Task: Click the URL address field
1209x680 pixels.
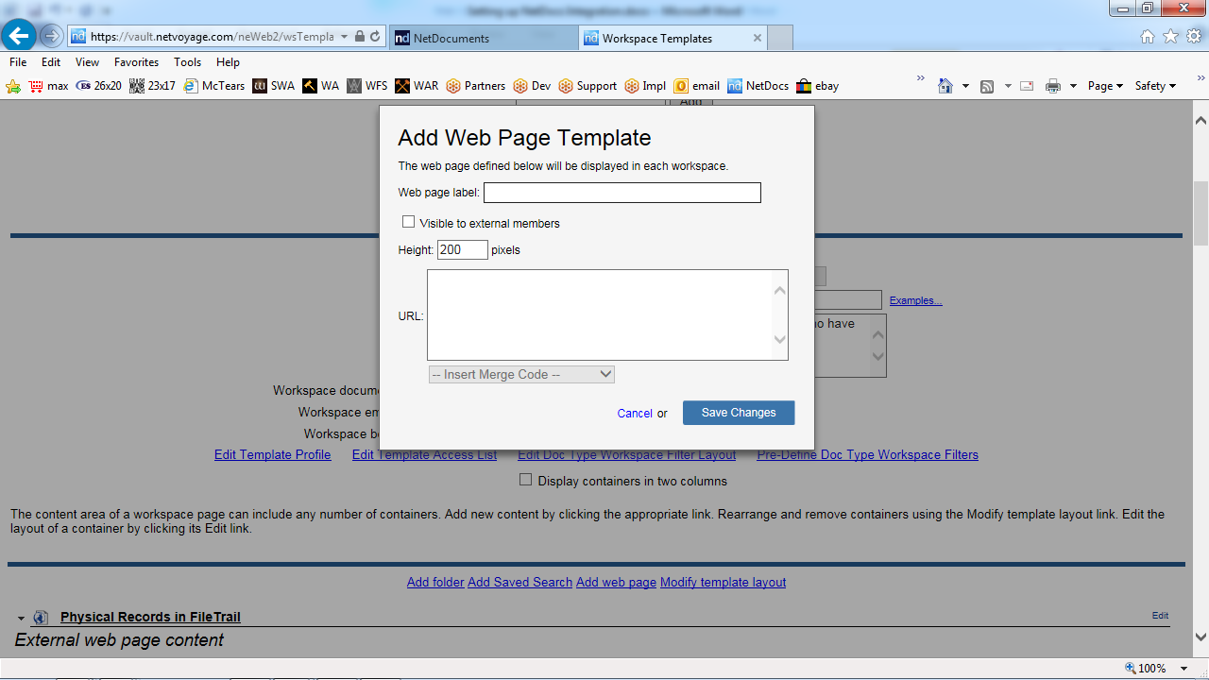Action: pos(212,37)
